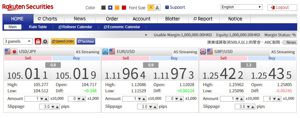Expand the 3 panels dropdown
Image resolution: width=300 pixels, height=118 pixels.
click(x=18, y=42)
